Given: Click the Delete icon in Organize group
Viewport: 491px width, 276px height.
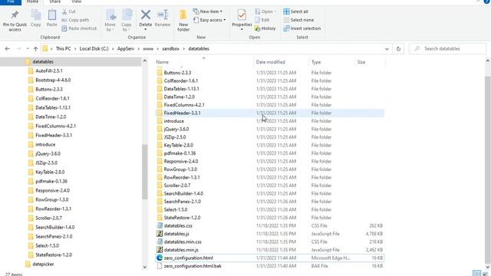Looking at the screenshot, I should (x=146, y=15).
